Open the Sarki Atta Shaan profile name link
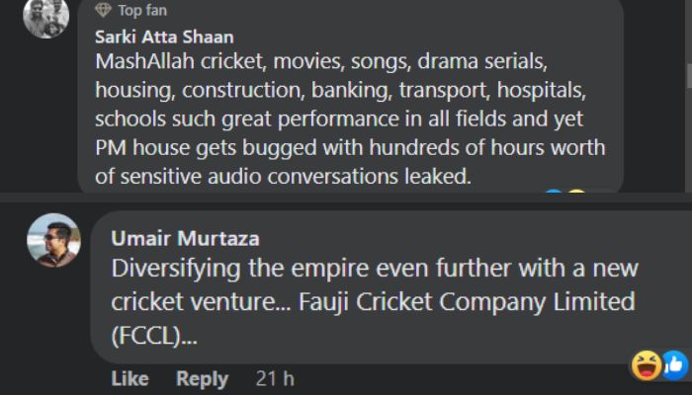The width and height of the screenshot is (692, 395). pos(164,38)
